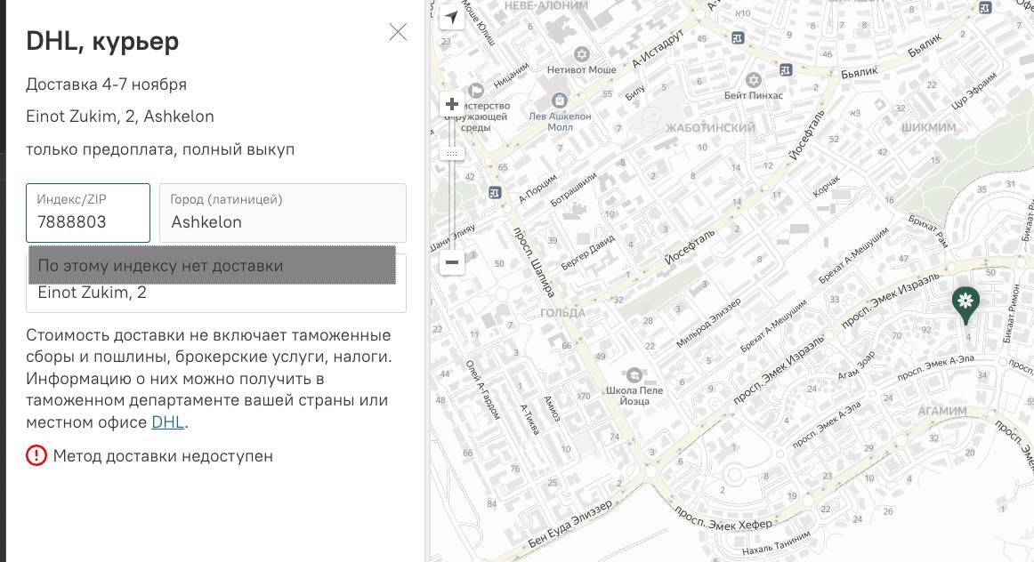
Task: Click the 'Агам Зоар' street label
Action: pos(856,365)
